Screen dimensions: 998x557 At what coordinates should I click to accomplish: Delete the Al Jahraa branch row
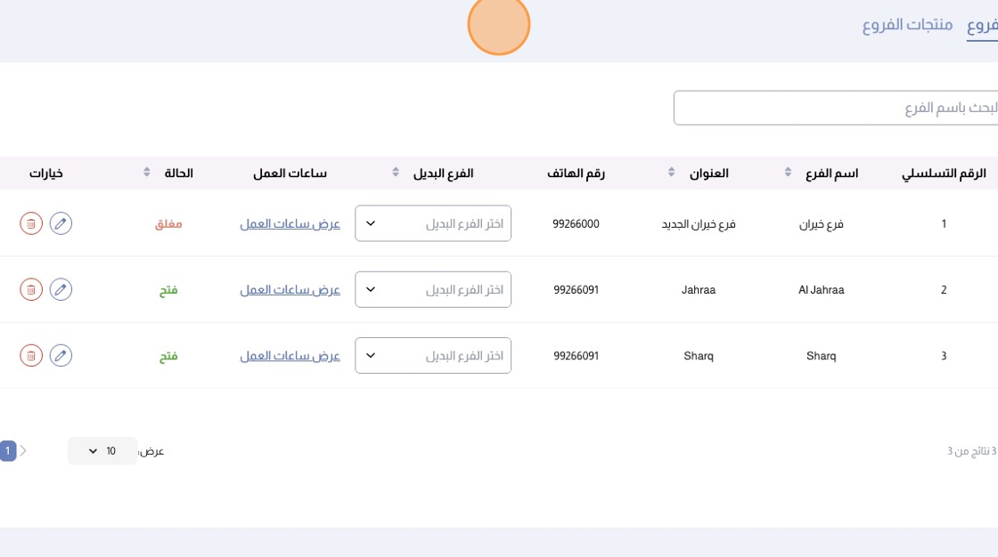31,289
